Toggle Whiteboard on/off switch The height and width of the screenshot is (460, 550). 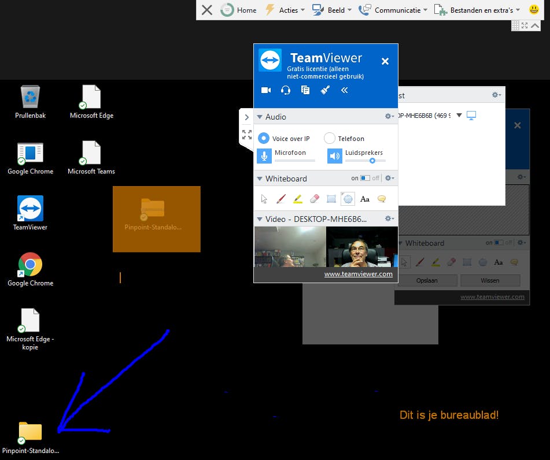(365, 178)
